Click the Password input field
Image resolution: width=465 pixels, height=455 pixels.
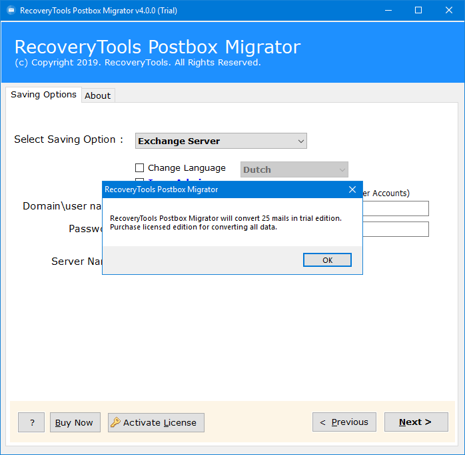pyautogui.click(x=396, y=229)
